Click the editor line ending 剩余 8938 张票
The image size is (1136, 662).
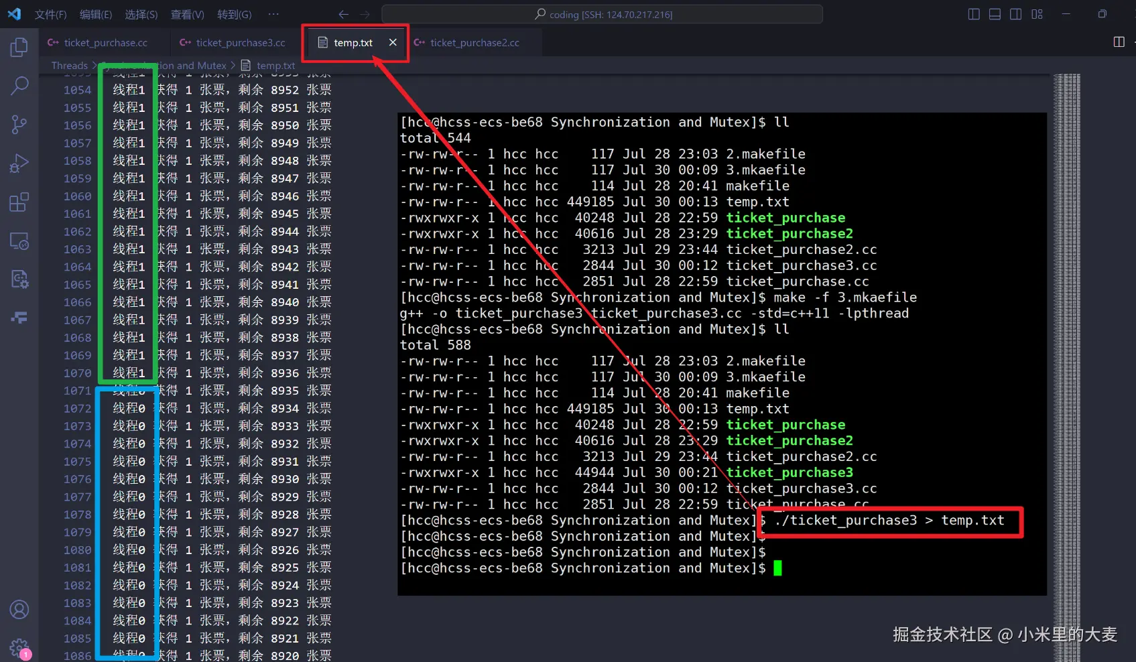click(x=222, y=338)
